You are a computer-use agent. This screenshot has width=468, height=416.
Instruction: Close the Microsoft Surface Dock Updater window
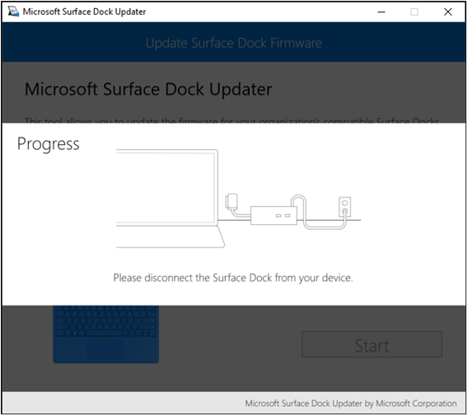(x=447, y=12)
